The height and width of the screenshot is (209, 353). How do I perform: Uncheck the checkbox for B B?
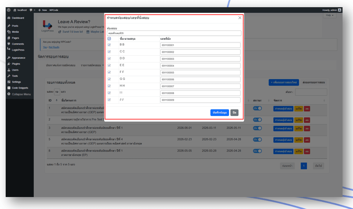point(109,45)
